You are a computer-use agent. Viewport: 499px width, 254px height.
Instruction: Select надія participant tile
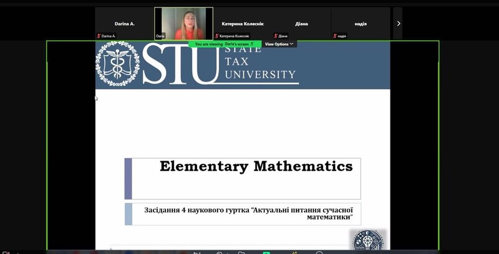coord(361,24)
